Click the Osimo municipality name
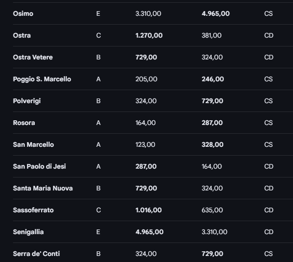The height and width of the screenshot is (262, 293). click(23, 13)
